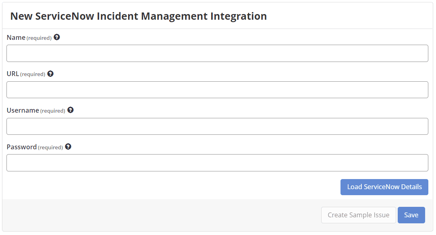Click the Password (required) label

34,146
